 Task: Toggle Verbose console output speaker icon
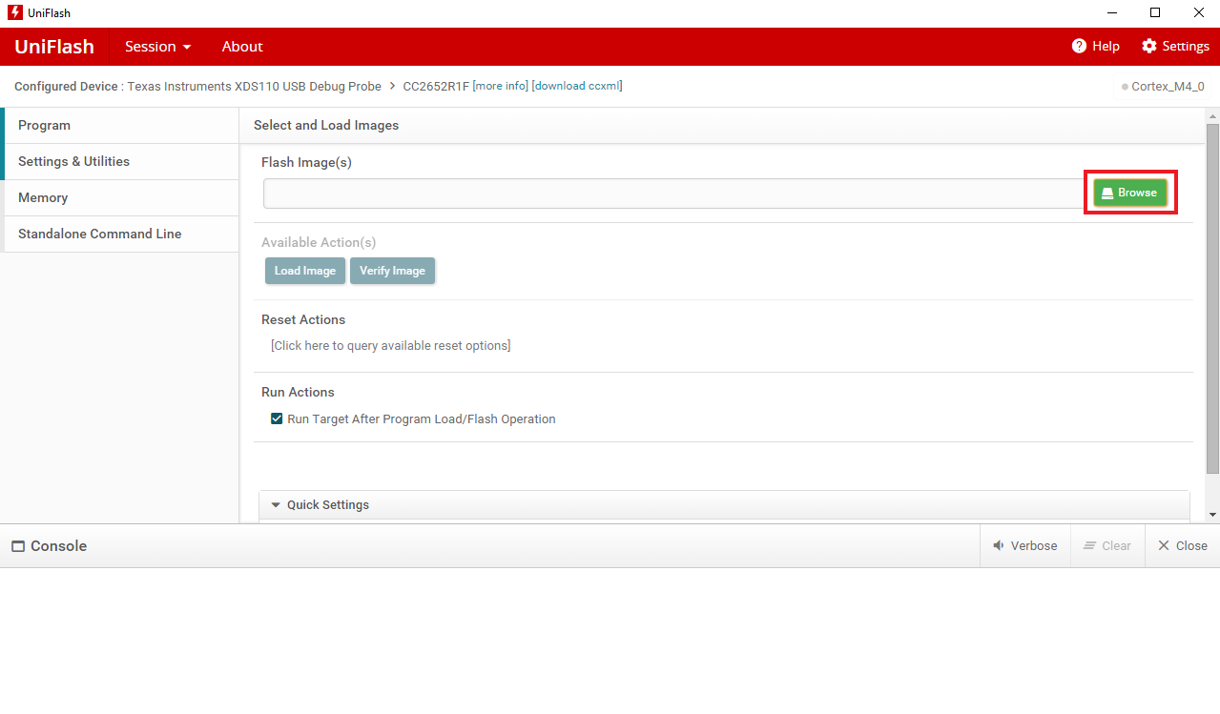pos(999,546)
